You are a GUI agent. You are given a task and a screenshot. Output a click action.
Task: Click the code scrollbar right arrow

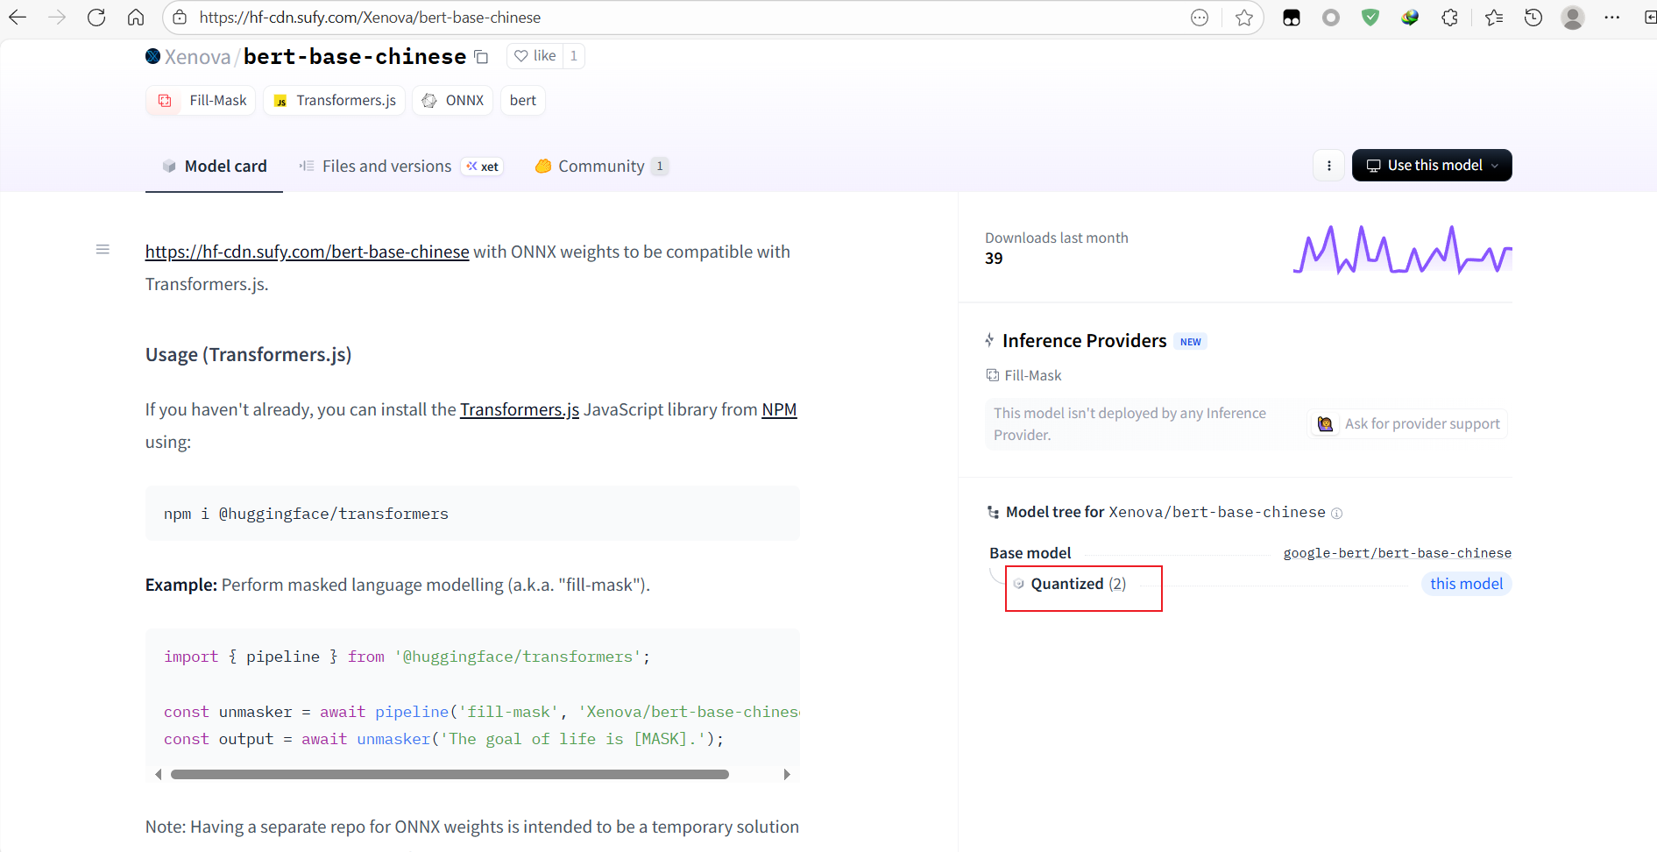pos(787,775)
